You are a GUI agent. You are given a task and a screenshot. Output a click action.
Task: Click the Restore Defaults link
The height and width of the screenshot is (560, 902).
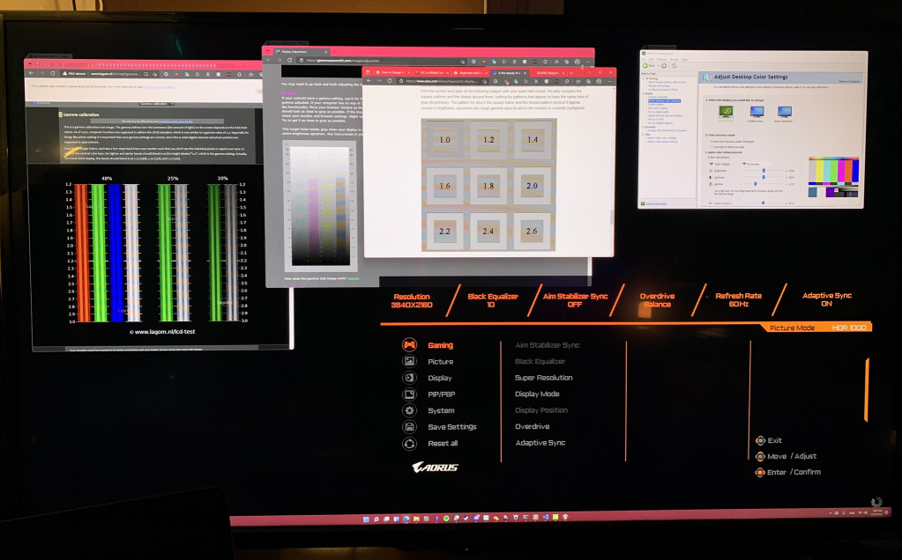click(x=849, y=81)
